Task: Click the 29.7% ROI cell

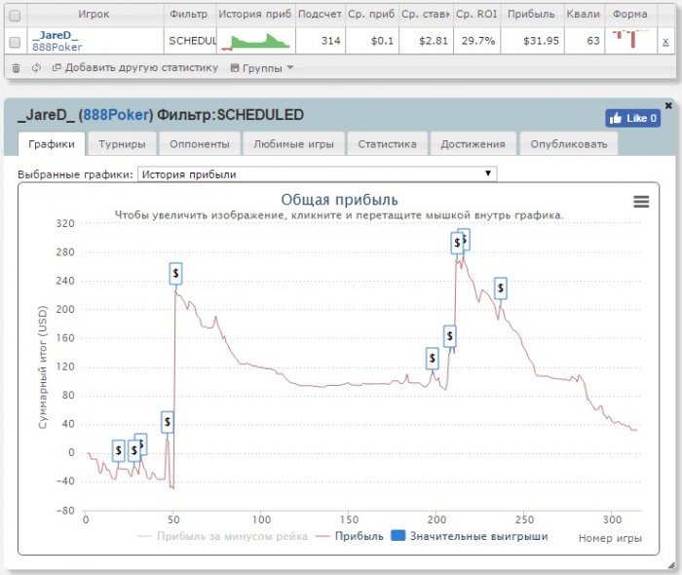Action: [x=478, y=41]
